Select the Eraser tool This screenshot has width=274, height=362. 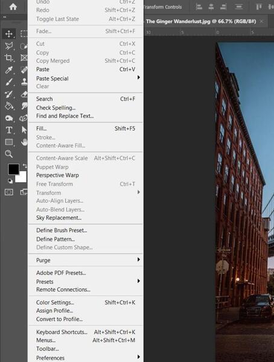[x=24, y=94]
